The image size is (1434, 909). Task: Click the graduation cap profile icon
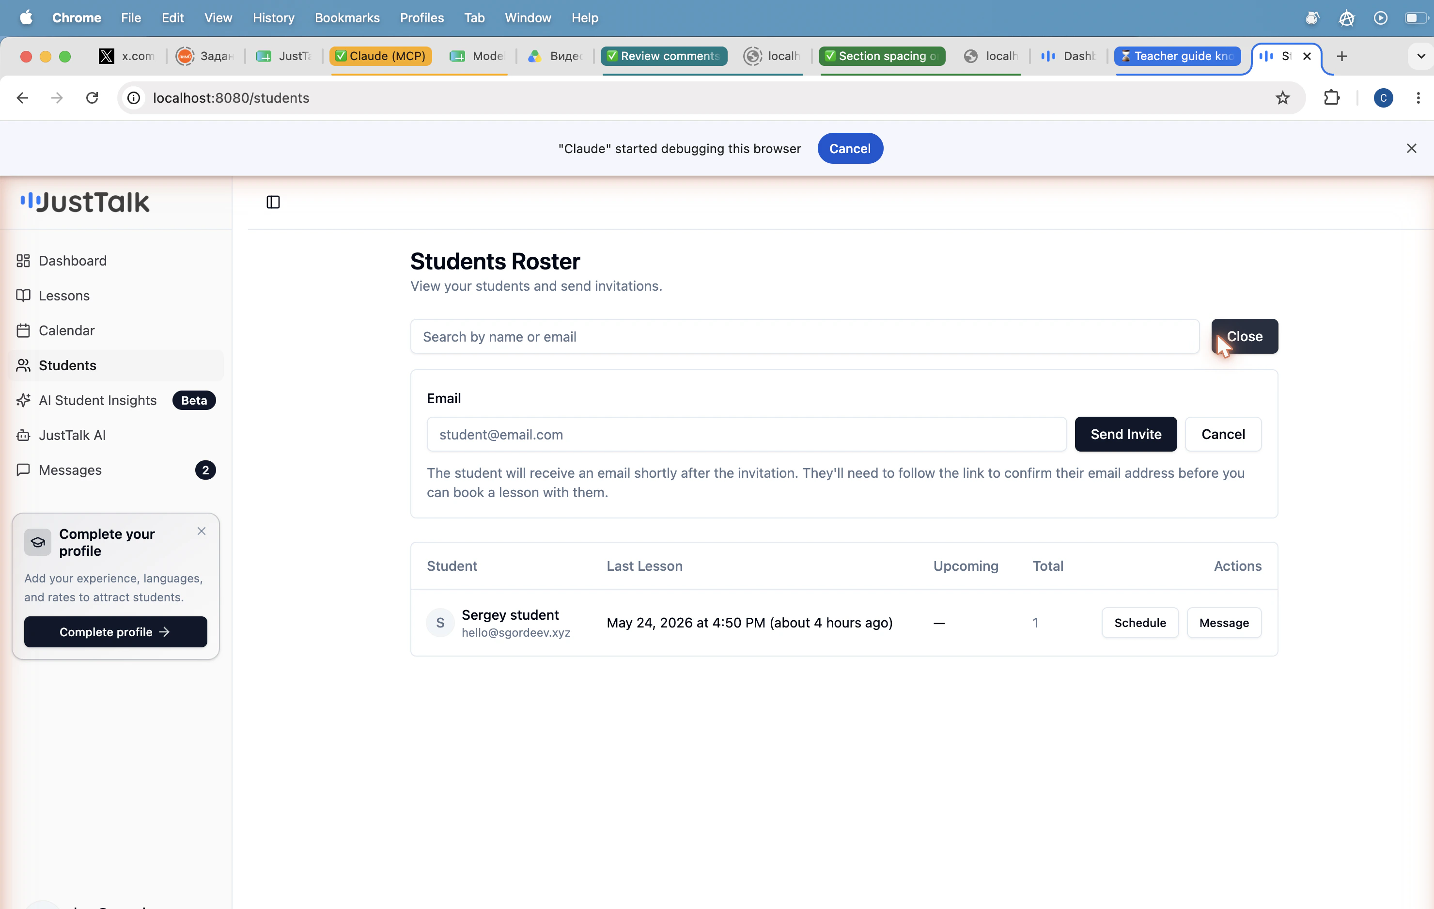tap(37, 542)
